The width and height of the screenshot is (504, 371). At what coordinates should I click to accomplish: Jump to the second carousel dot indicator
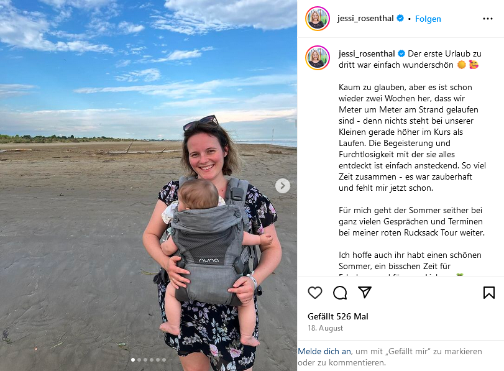click(139, 360)
